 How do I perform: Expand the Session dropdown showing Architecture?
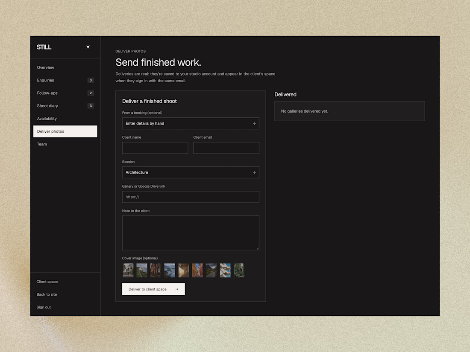[x=191, y=172]
